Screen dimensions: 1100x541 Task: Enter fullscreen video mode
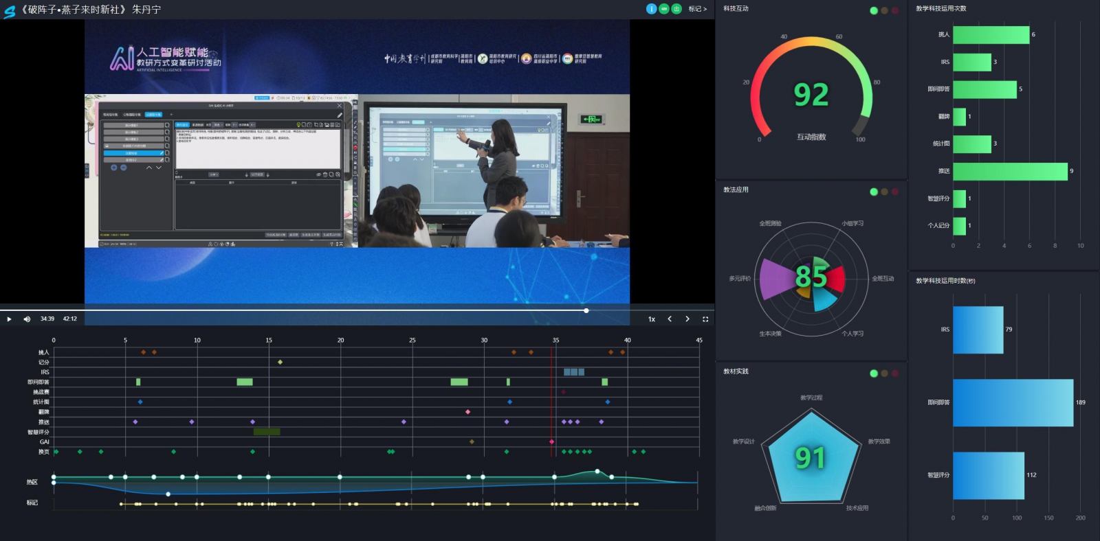click(705, 319)
